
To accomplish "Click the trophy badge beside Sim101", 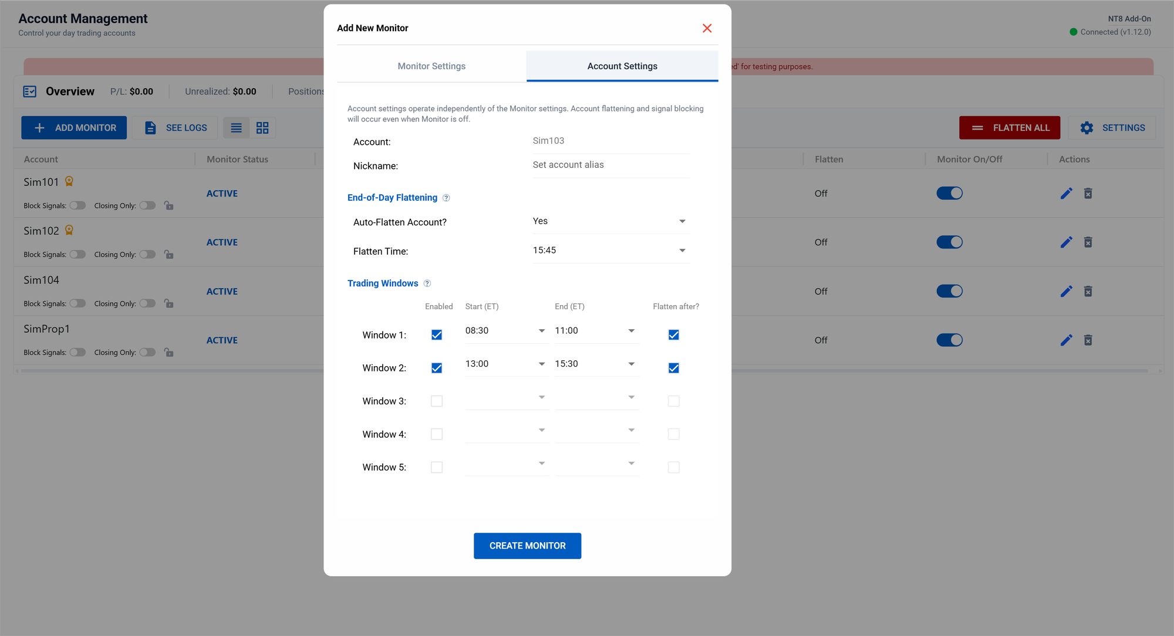I will pyautogui.click(x=69, y=181).
